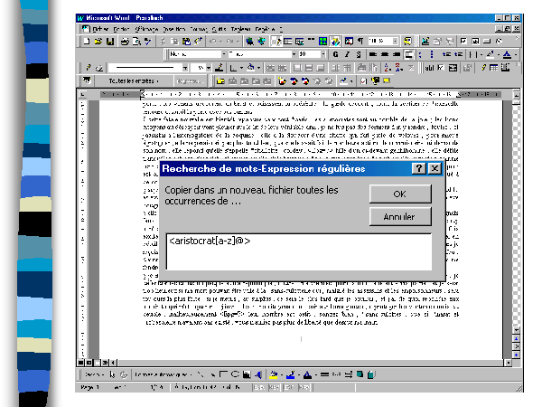This screenshot has height=407, width=542.
Task: Click the dialog's question mark help icon
Action: (x=418, y=168)
